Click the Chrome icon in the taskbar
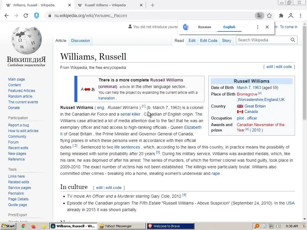The height and width of the screenshot is (230, 307). [x=24, y=226]
